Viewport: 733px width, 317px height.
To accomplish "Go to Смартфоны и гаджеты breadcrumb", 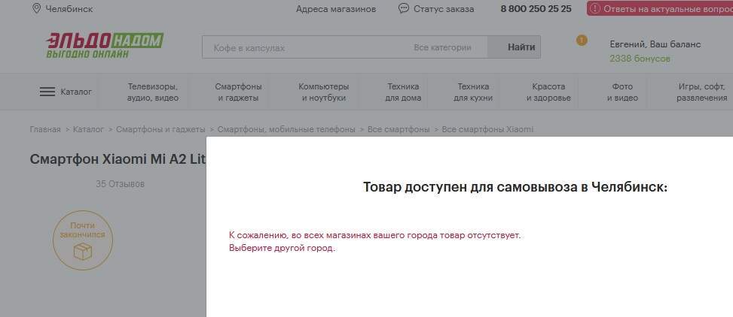I will 160,130.
